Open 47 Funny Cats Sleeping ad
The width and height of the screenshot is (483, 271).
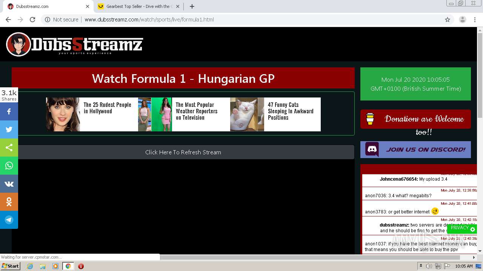tap(291, 111)
